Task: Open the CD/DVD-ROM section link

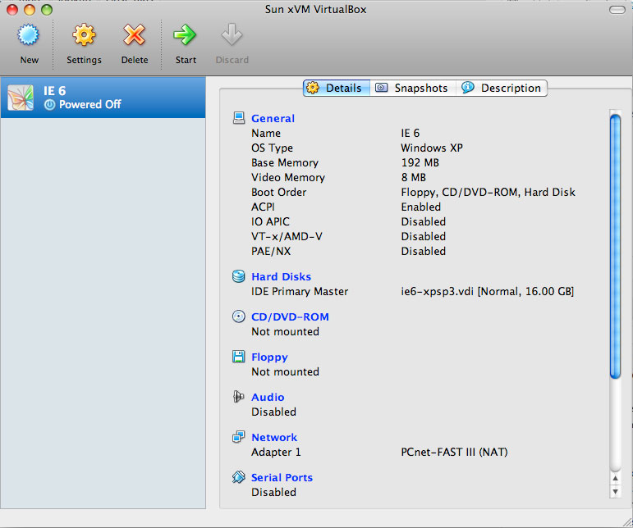Action: pos(290,316)
